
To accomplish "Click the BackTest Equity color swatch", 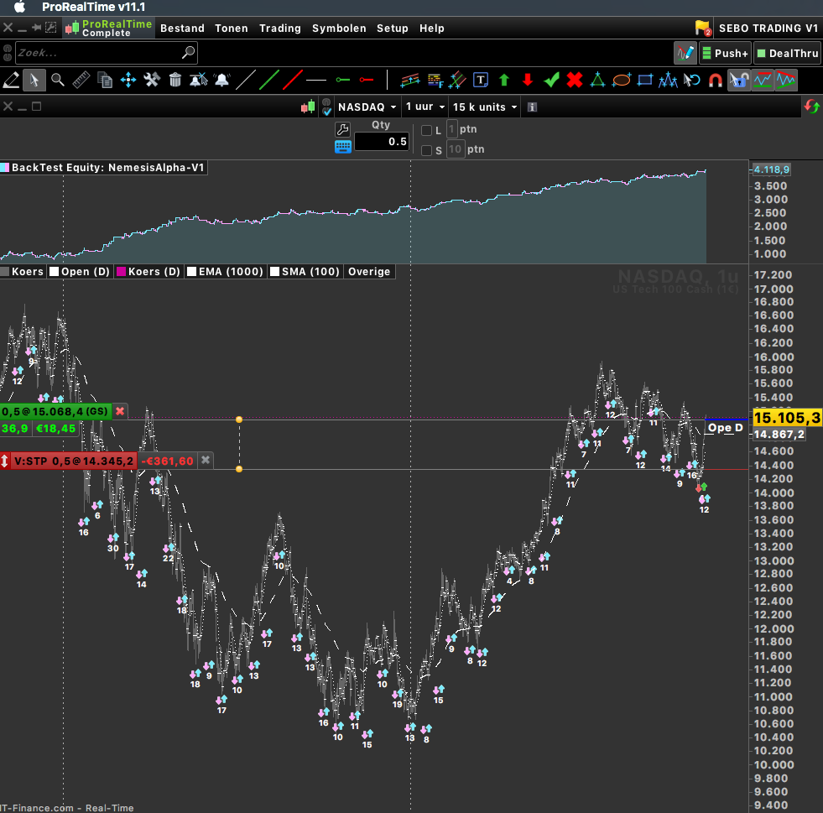I will point(5,168).
